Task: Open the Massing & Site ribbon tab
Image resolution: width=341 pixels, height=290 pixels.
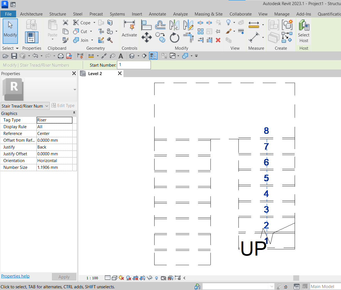Action: click(208, 14)
